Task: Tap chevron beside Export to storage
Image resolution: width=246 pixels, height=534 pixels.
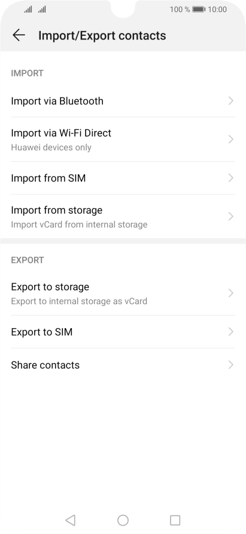Action: point(231,293)
